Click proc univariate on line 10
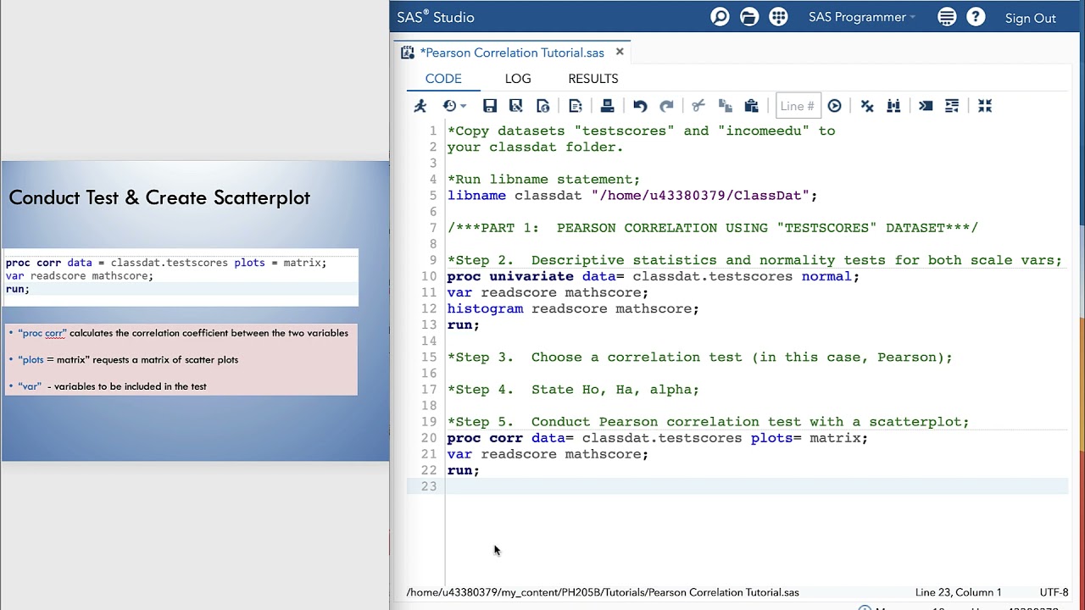1085x610 pixels. point(510,276)
